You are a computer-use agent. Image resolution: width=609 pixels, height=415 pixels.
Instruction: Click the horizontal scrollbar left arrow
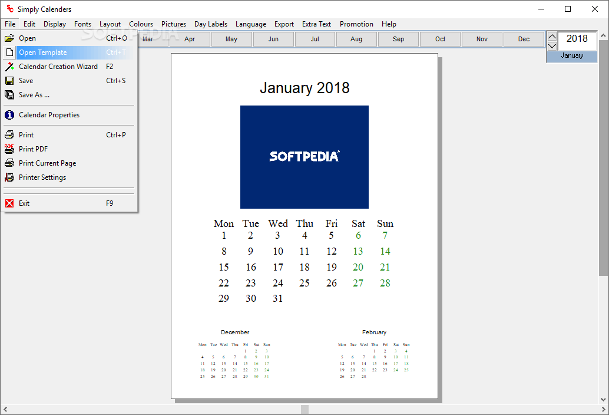click(x=5, y=409)
